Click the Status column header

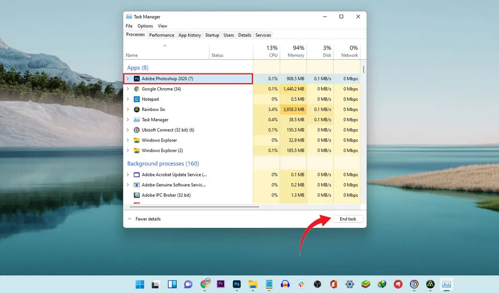pyautogui.click(x=231, y=52)
